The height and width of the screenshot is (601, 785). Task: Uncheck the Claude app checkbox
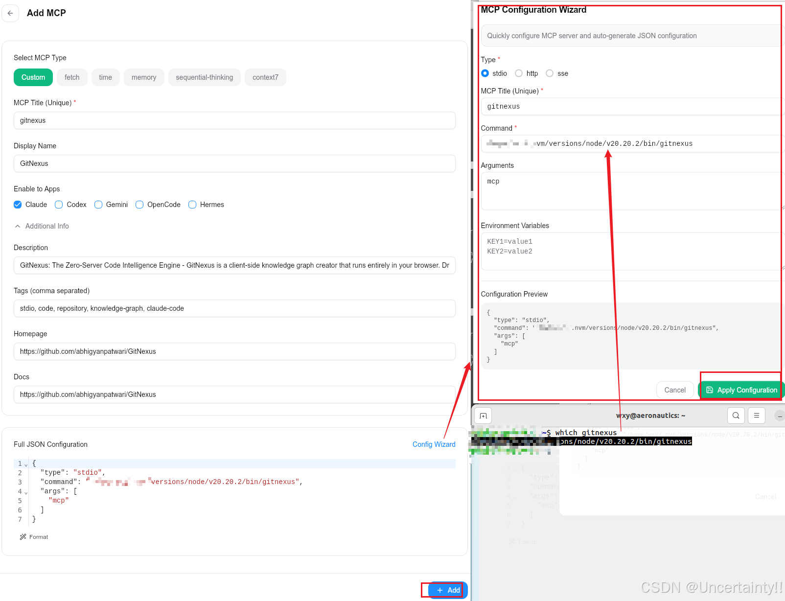pyautogui.click(x=18, y=205)
